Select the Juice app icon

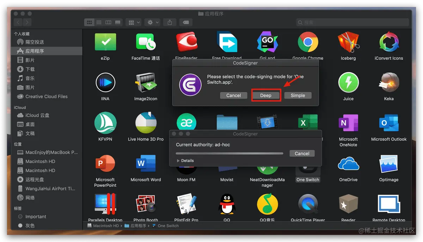pyautogui.click(x=348, y=83)
